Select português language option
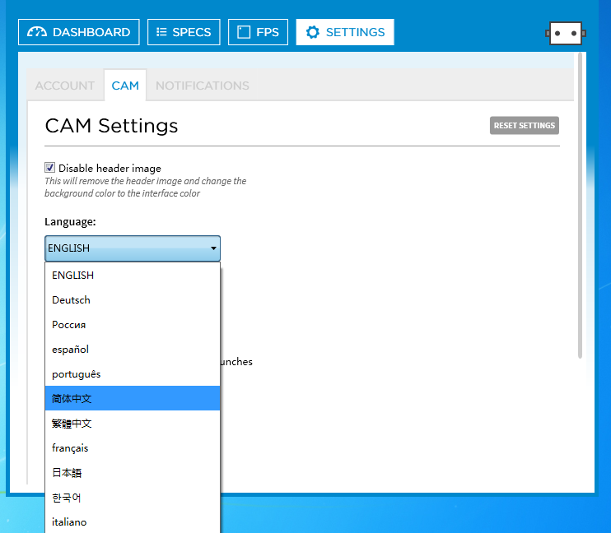The width and height of the screenshot is (611, 533). point(77,374)
